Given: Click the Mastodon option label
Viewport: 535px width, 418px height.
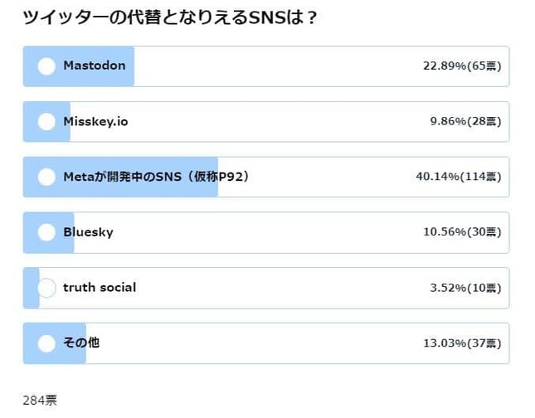Looking at the screenshot, I should click(95, 65).
